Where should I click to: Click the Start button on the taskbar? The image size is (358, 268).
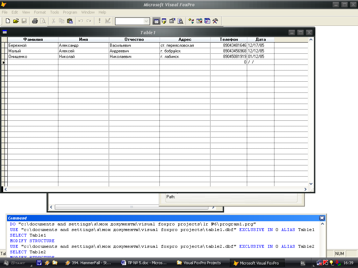15,263
